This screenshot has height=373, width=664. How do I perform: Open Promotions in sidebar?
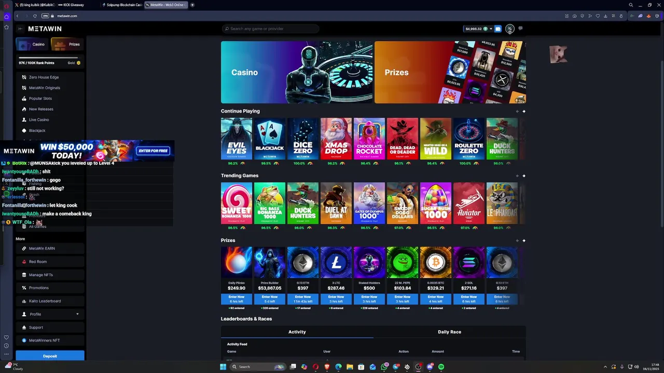click(50, 288)
